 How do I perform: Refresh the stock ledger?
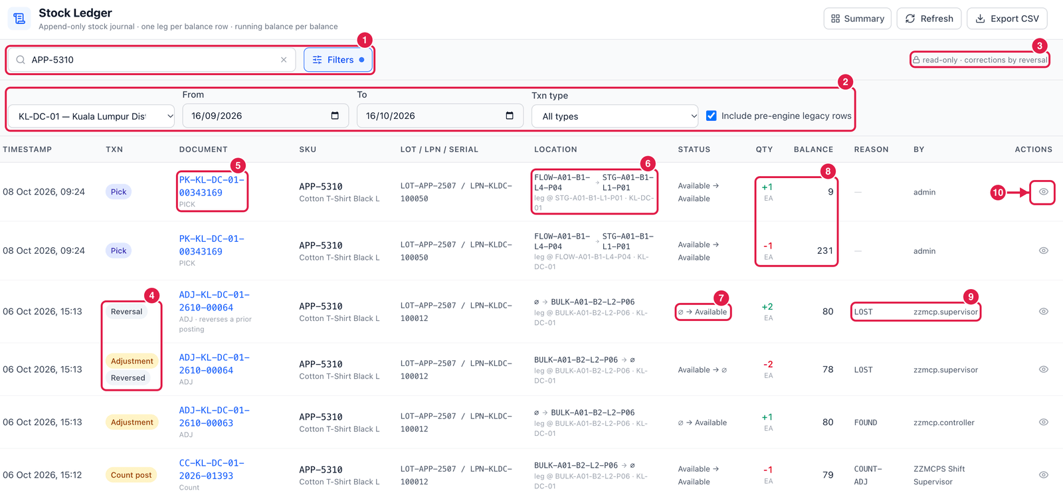click(929, 19)
